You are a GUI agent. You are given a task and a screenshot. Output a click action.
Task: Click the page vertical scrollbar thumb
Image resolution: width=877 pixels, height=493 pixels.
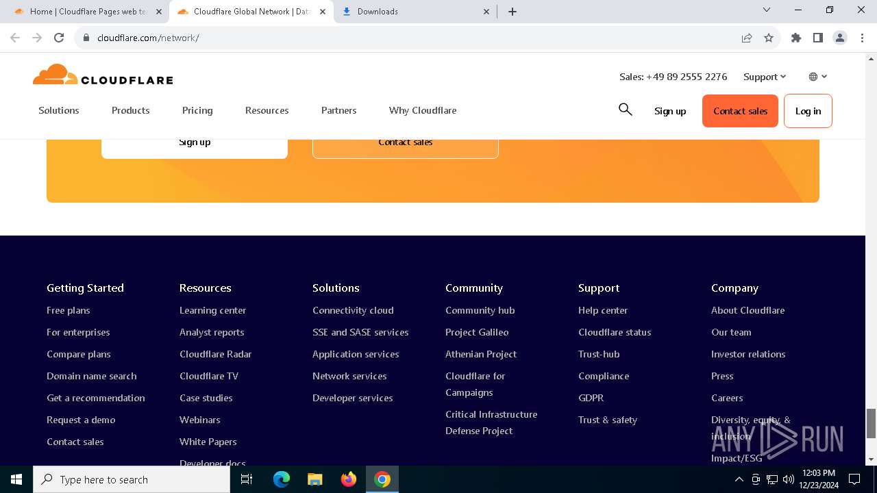(871, 423)
